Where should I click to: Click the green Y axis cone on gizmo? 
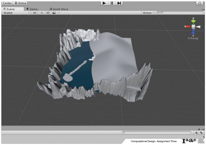[193, 21]
